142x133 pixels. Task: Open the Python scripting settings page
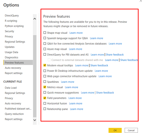(14, 26)
